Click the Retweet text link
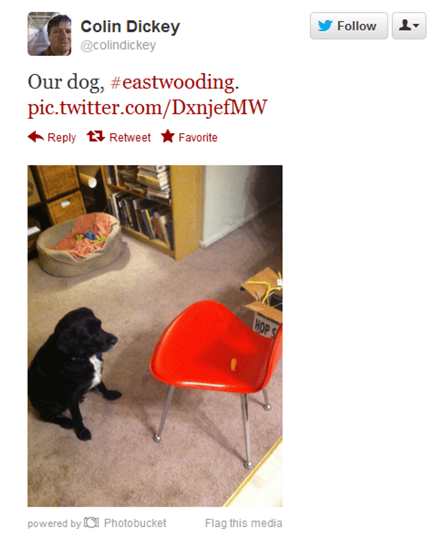 pyautogui.click(x=130, y=137)
